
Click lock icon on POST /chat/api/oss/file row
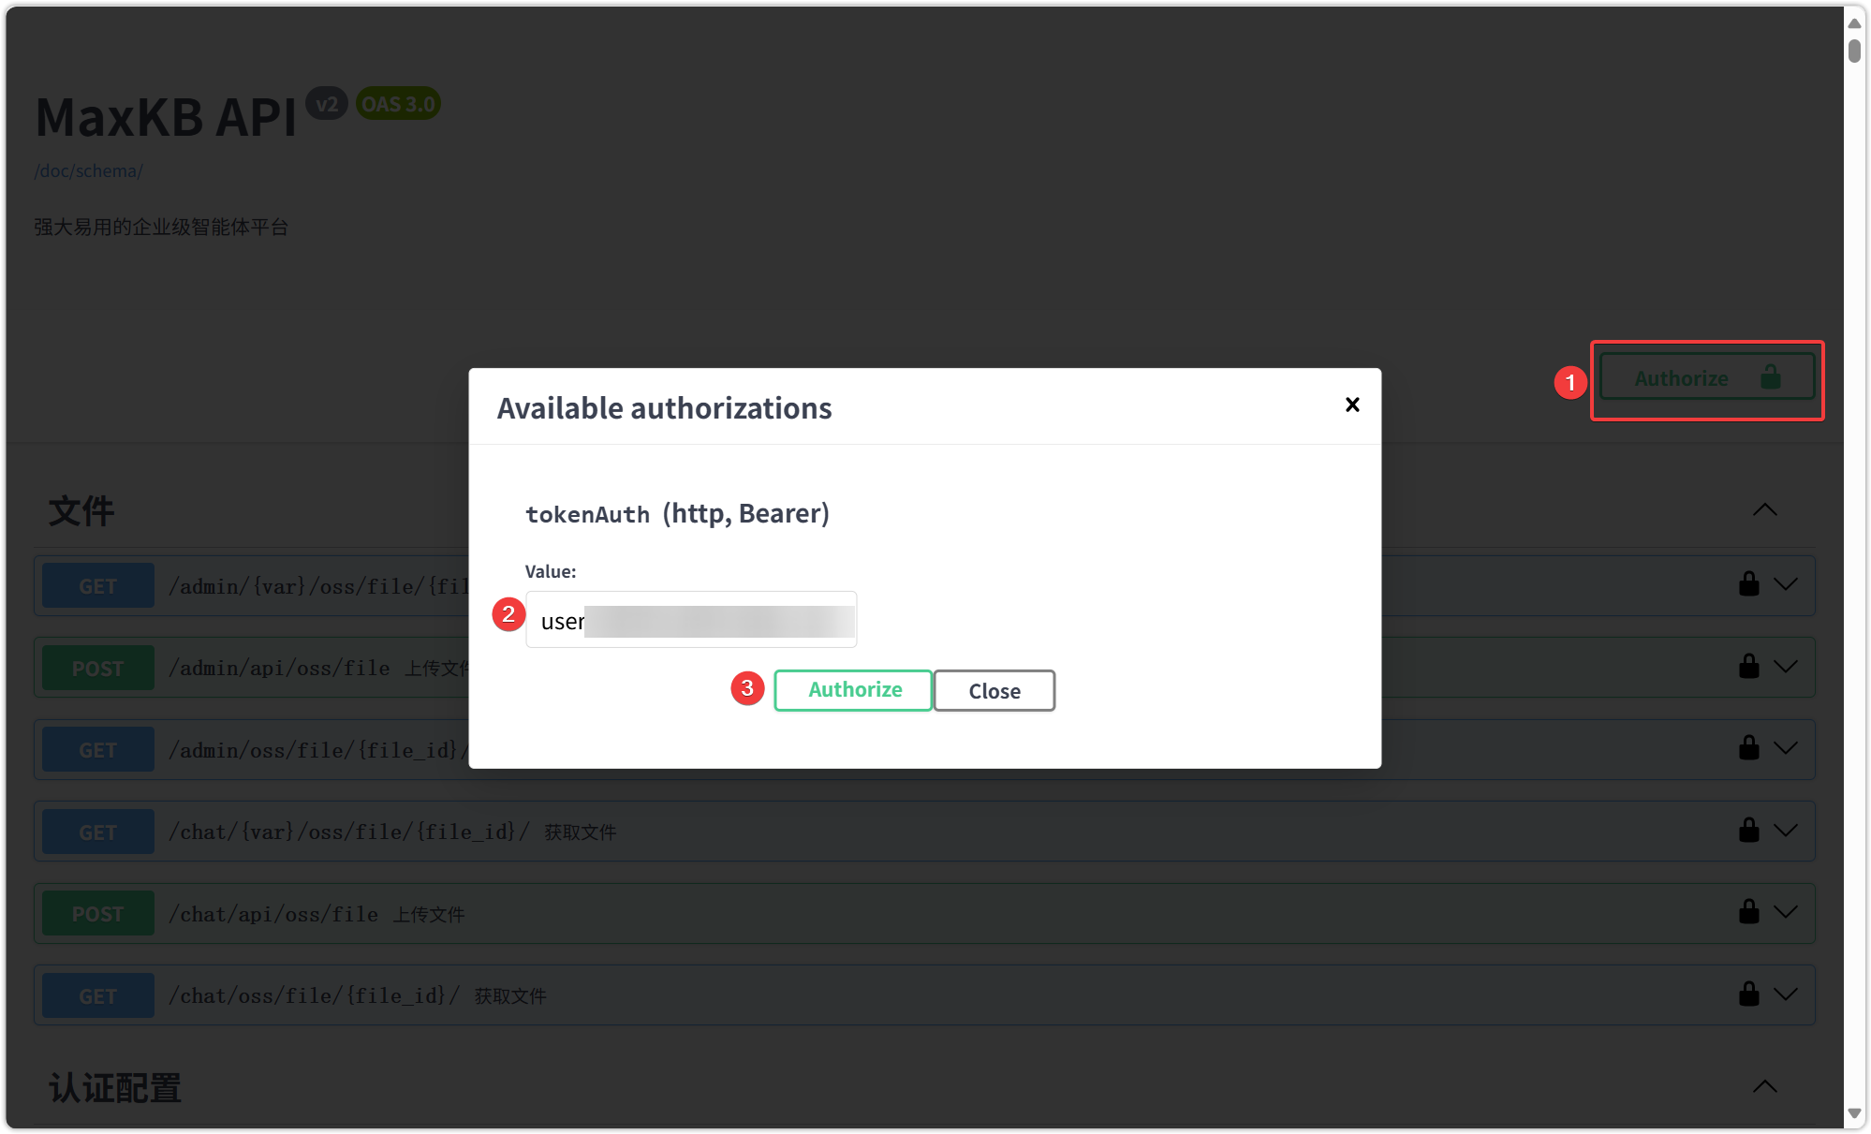[1748, 912]
